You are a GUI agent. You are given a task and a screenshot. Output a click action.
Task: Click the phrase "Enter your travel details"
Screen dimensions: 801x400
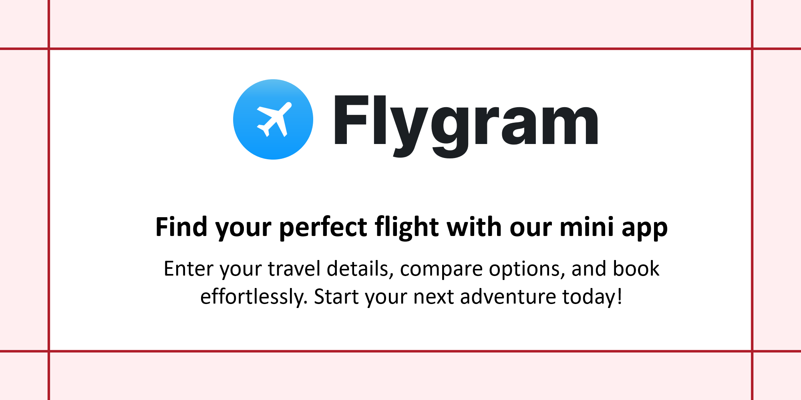click(276, 269)
